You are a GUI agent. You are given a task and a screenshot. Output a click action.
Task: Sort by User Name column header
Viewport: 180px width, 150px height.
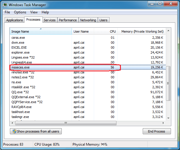83,31
